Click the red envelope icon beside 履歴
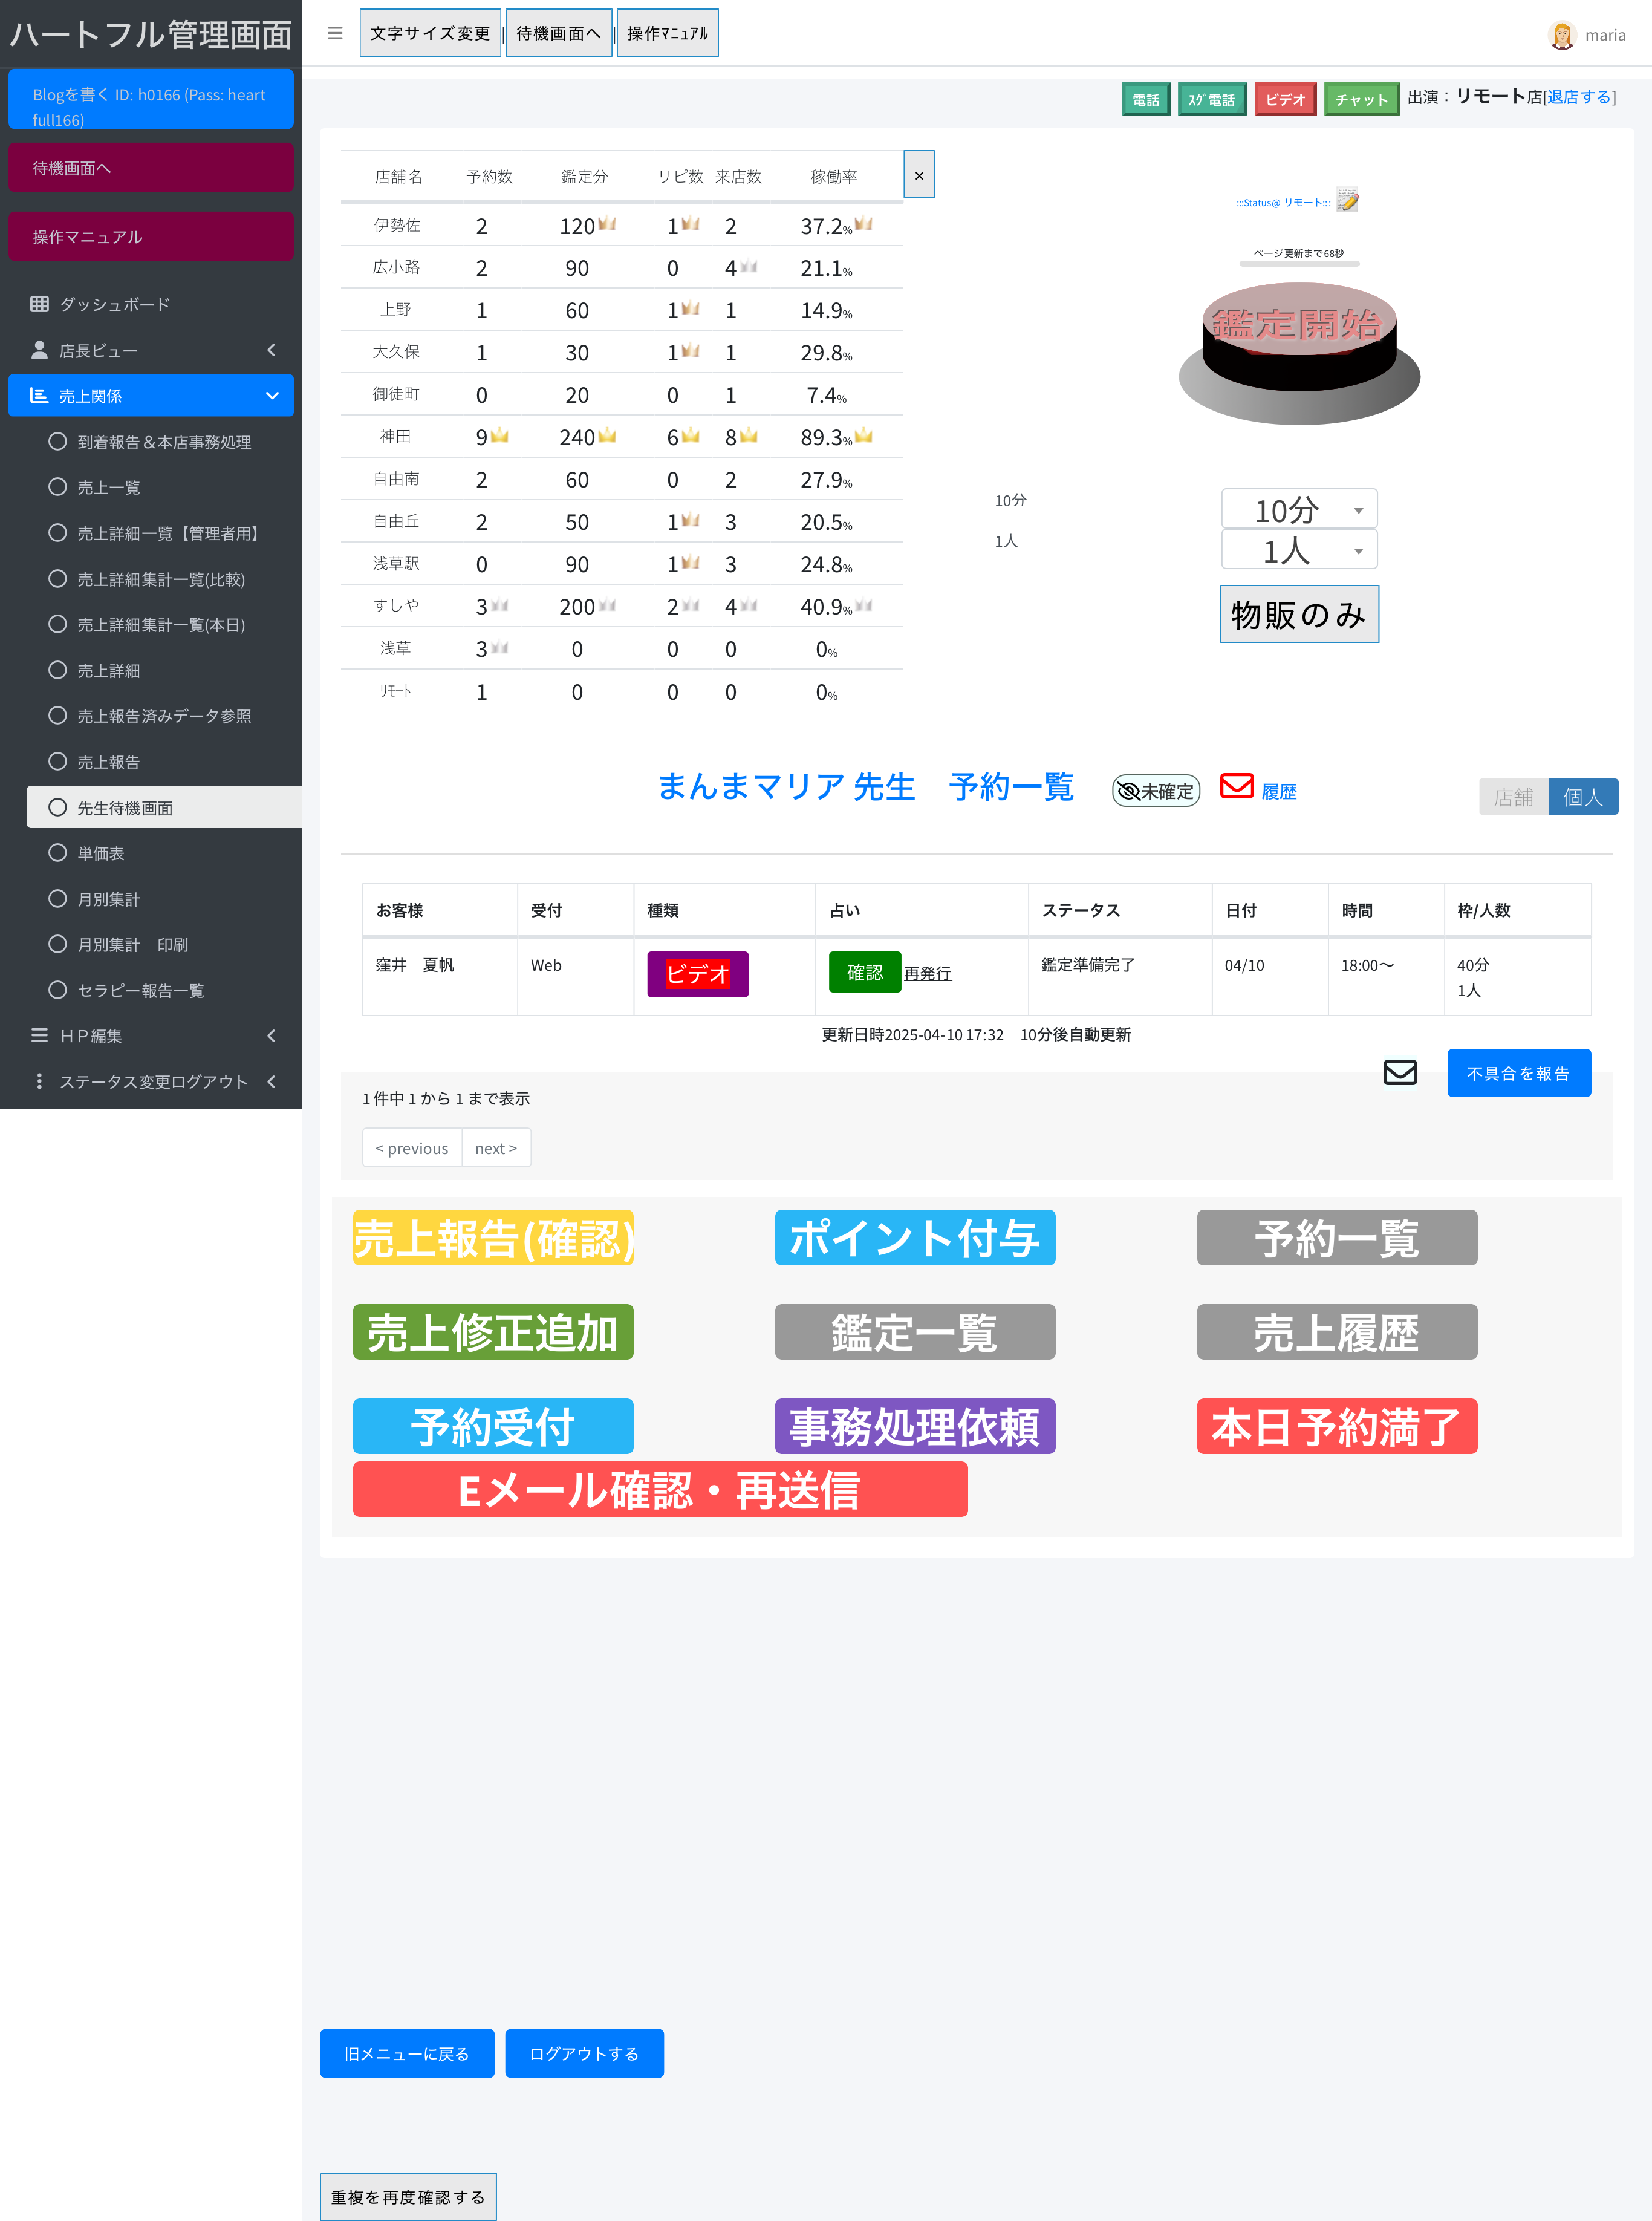This screenshot has height=2221, width=1652. [1236, 787]
